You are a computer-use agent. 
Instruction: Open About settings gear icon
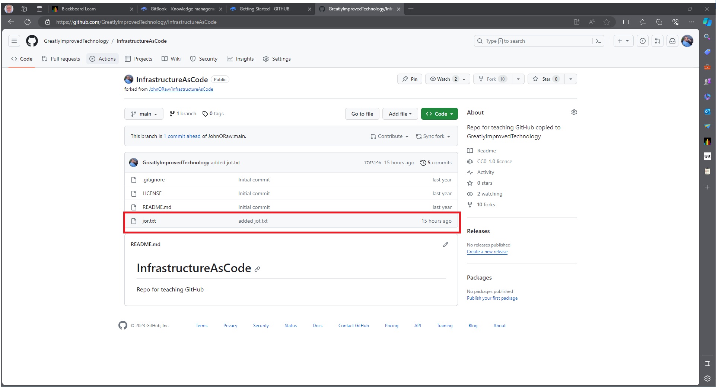574,112
